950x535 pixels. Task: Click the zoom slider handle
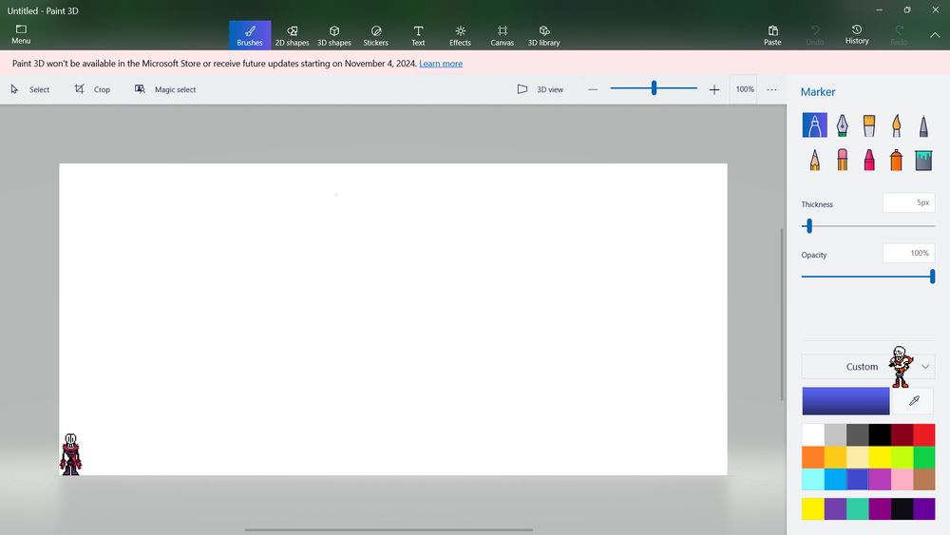pos(654,87)
